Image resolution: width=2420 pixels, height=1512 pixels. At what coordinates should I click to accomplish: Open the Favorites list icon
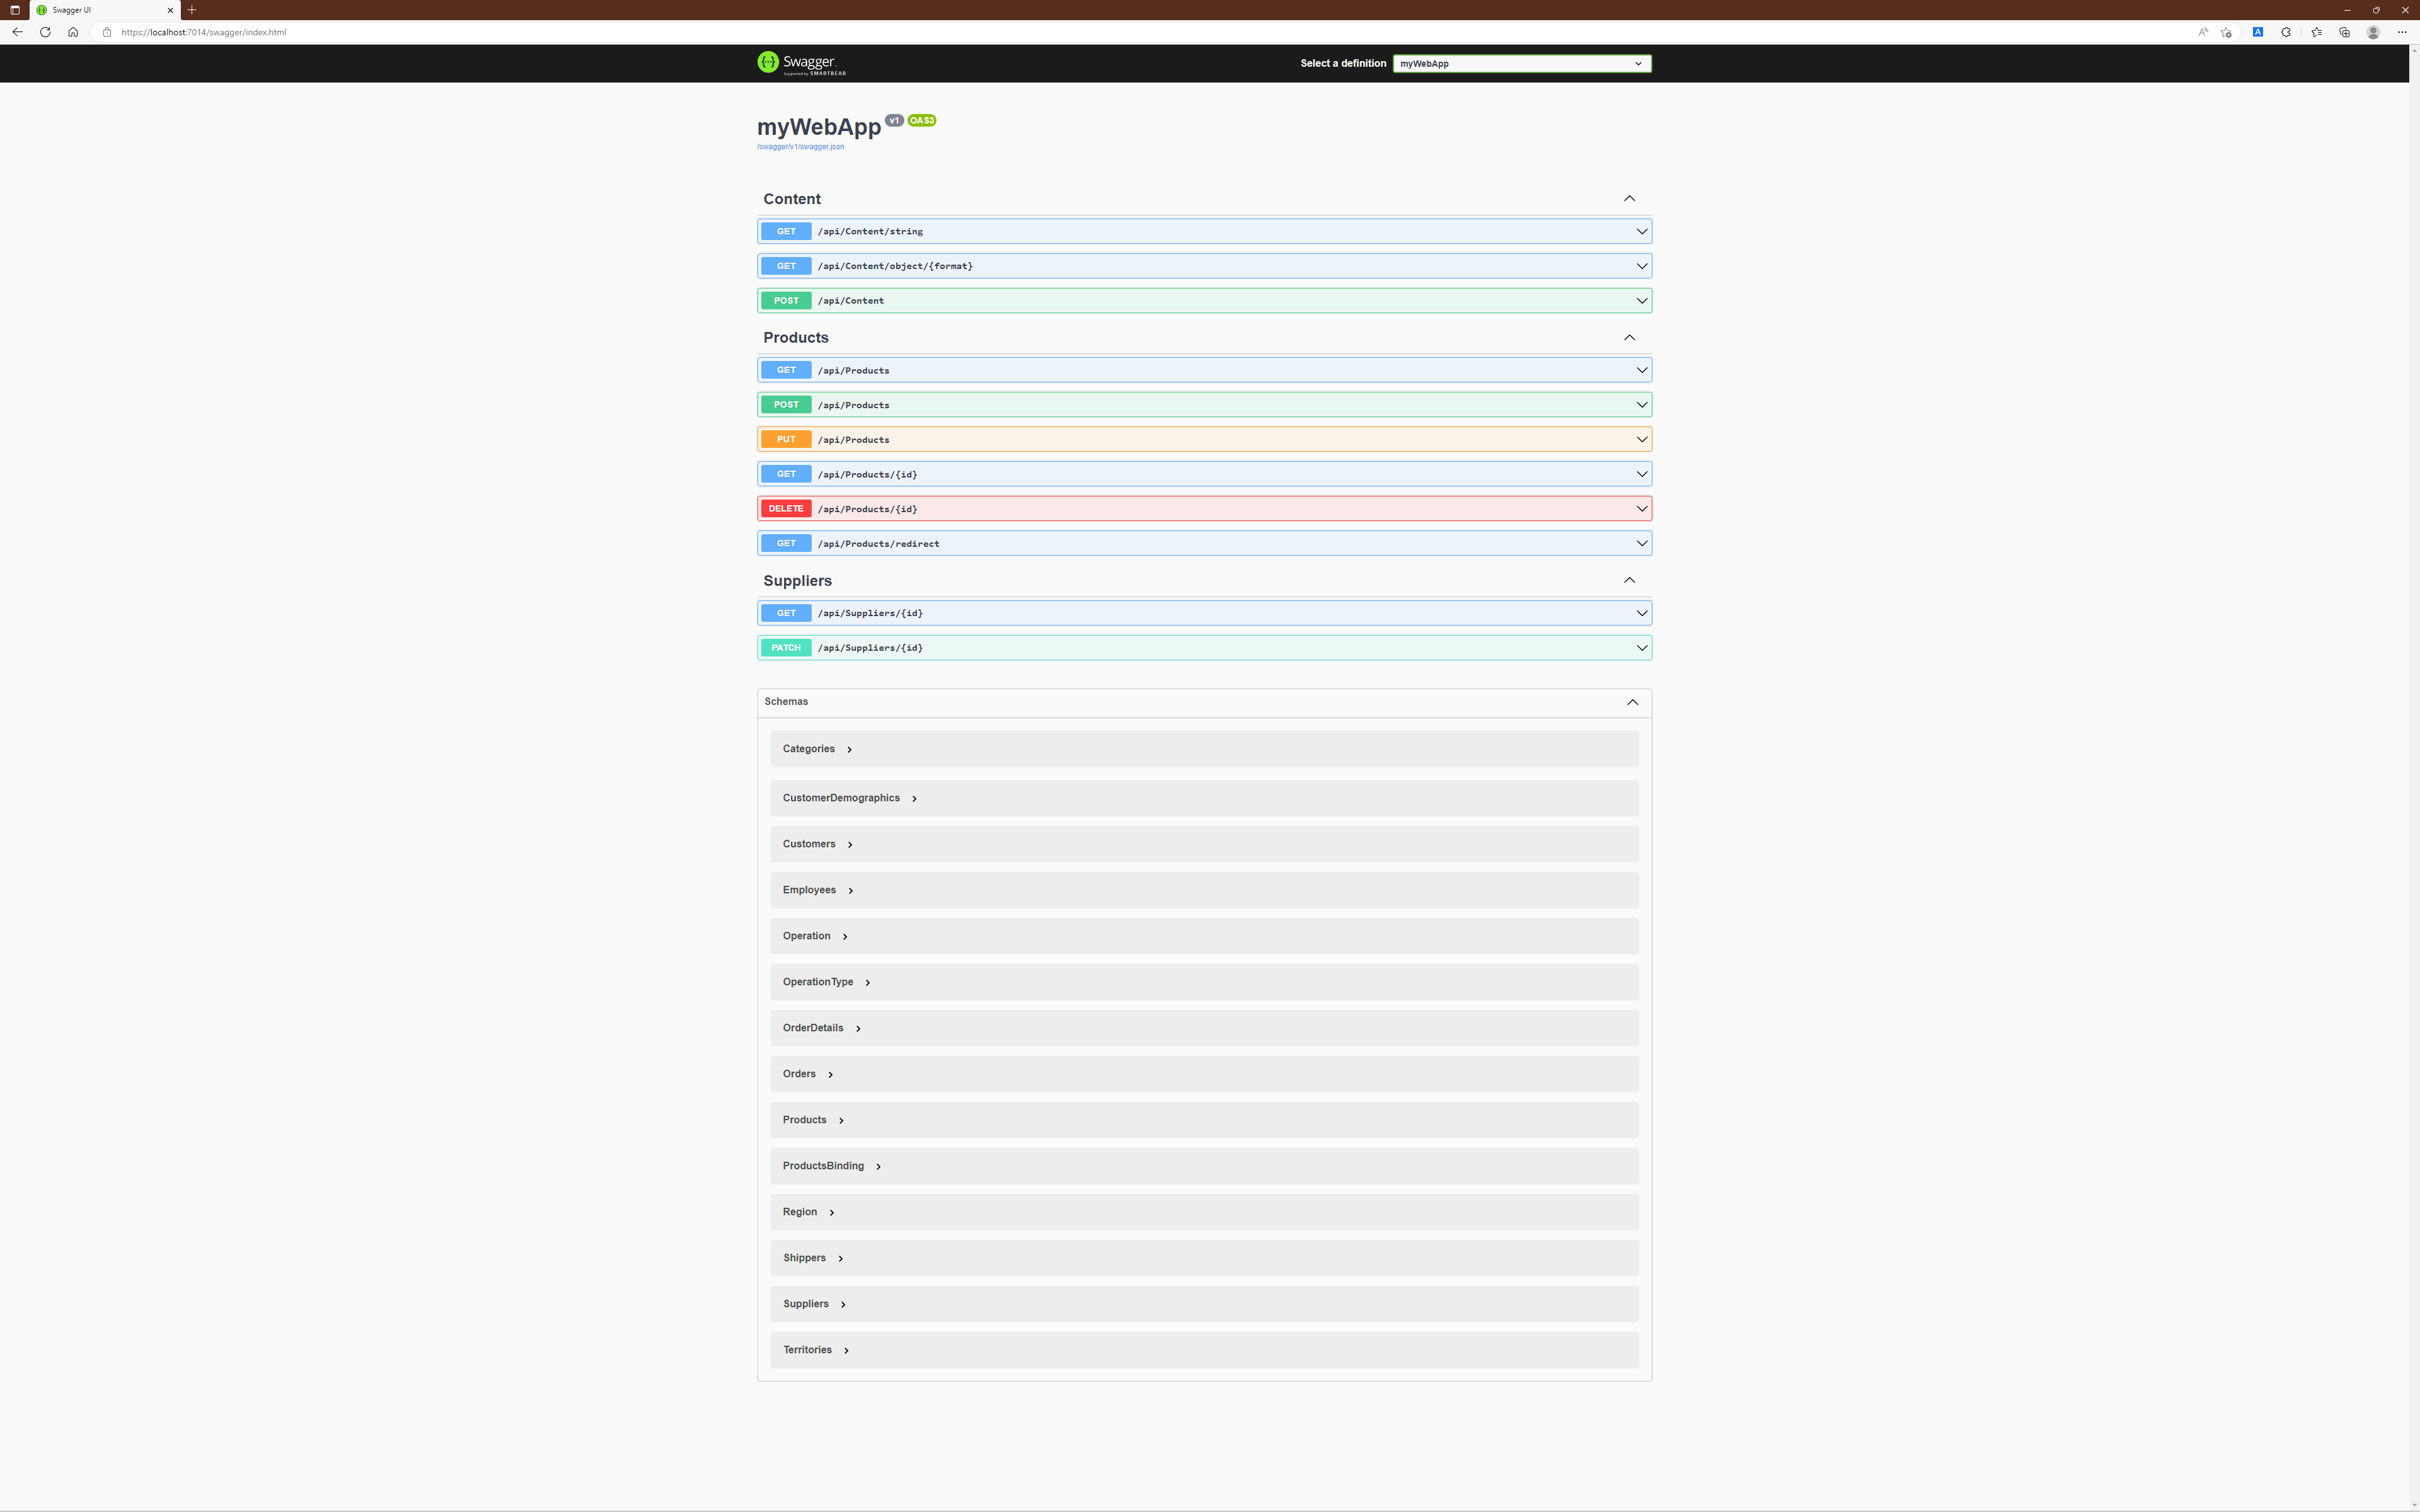[2316, 32]
